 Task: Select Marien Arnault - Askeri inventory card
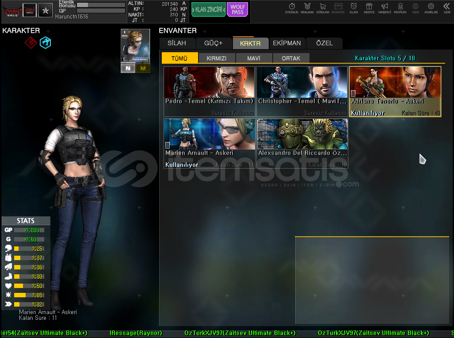coord(210,143)
